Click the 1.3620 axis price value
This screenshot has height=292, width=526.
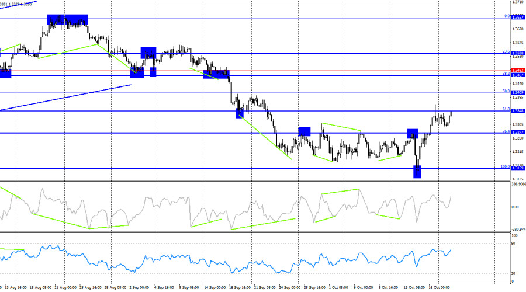coord(518,29)
